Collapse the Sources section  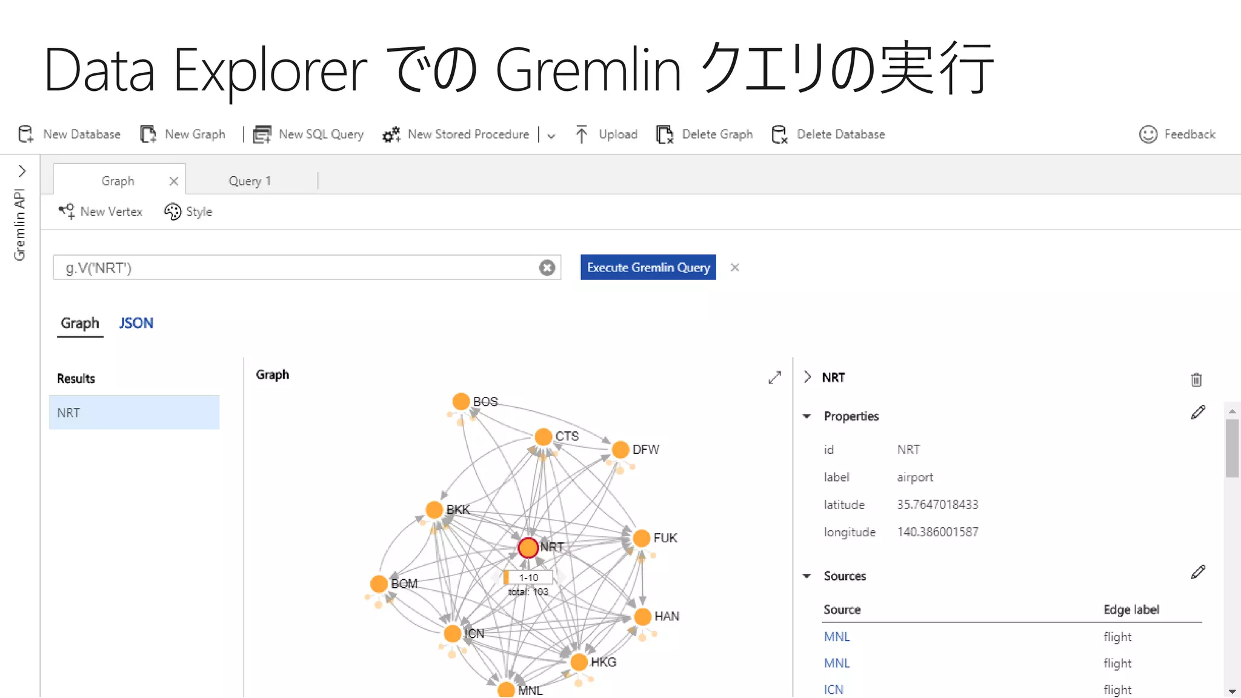tap(807, 576)
